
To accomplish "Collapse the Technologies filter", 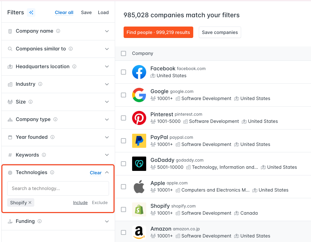I will pyautogui.click(x=107, y=172).
